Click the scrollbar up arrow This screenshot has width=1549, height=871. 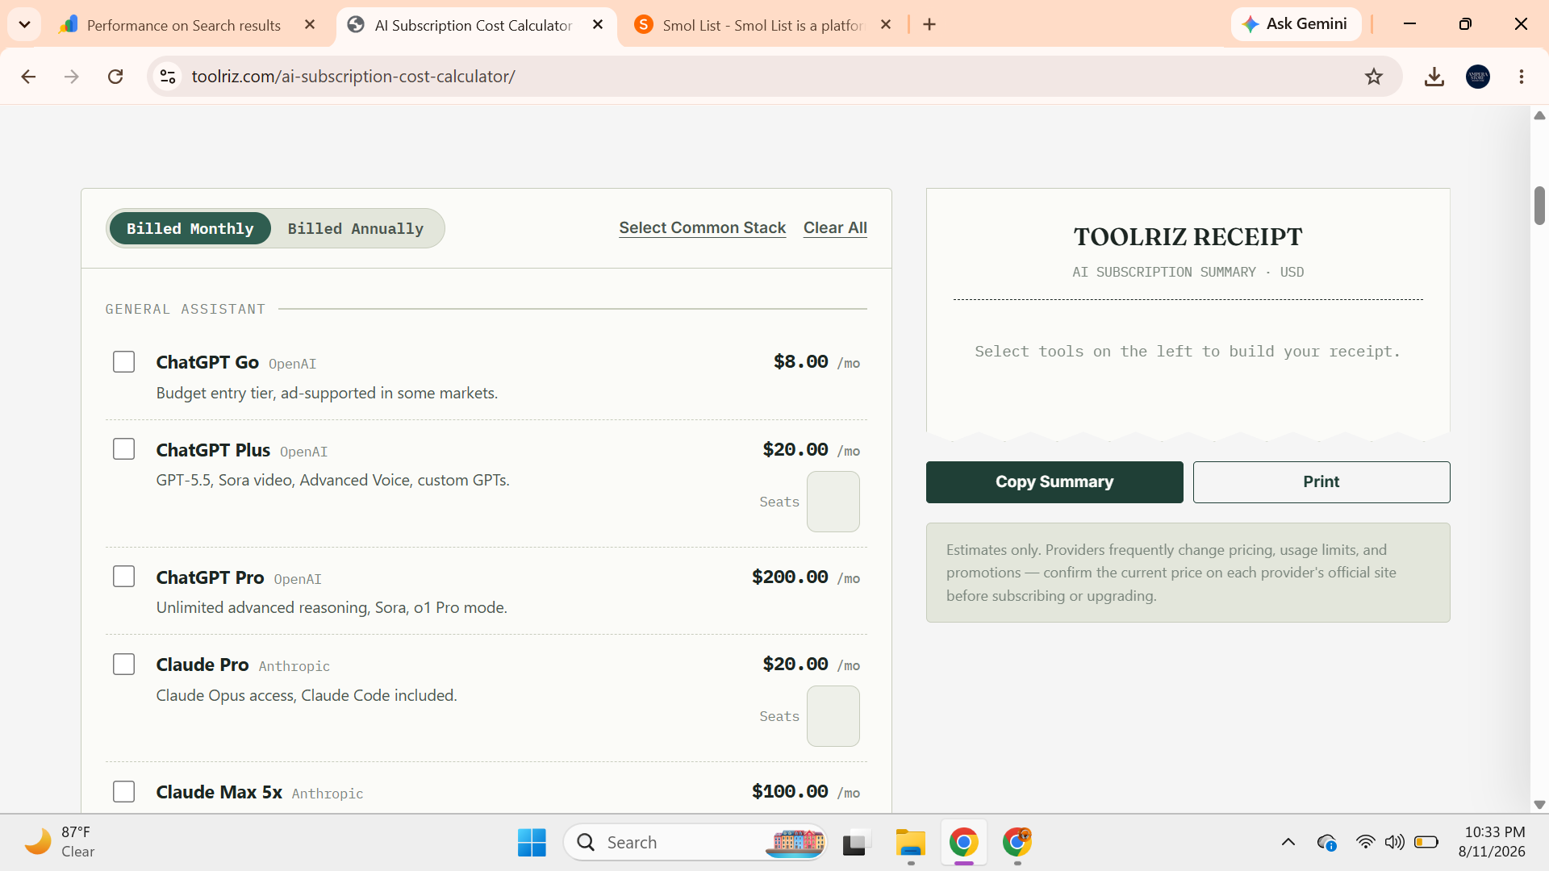pyautogui.click(x=1539, y=115)
